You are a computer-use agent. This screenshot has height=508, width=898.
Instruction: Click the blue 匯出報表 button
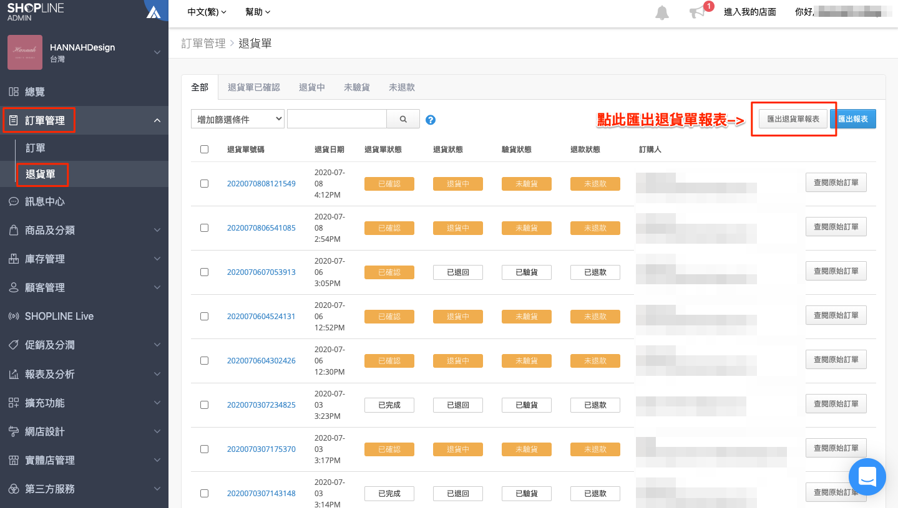click(853, 119)
